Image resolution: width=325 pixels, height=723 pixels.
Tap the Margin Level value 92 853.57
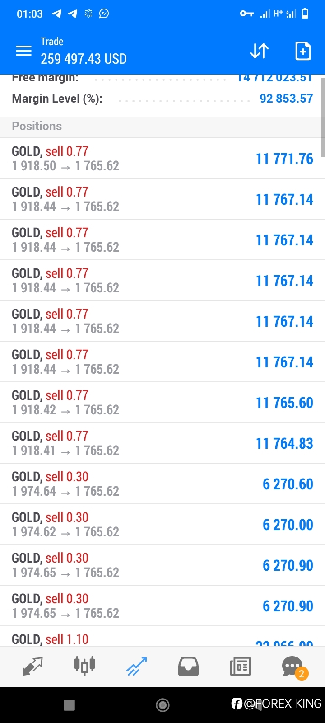click(x=286, y=99)
